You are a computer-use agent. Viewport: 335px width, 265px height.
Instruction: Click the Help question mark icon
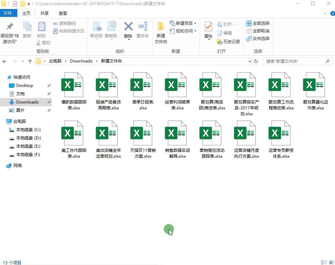pos(333,13)
